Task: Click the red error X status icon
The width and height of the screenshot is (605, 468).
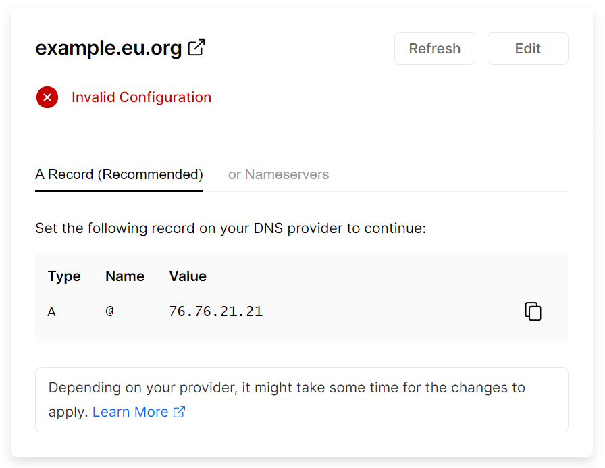Action: [x=47, y=97]
